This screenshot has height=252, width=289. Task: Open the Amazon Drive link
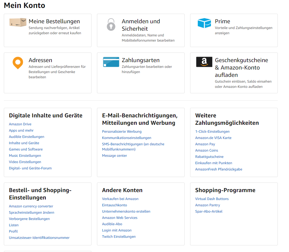click(x=20, y=124)
